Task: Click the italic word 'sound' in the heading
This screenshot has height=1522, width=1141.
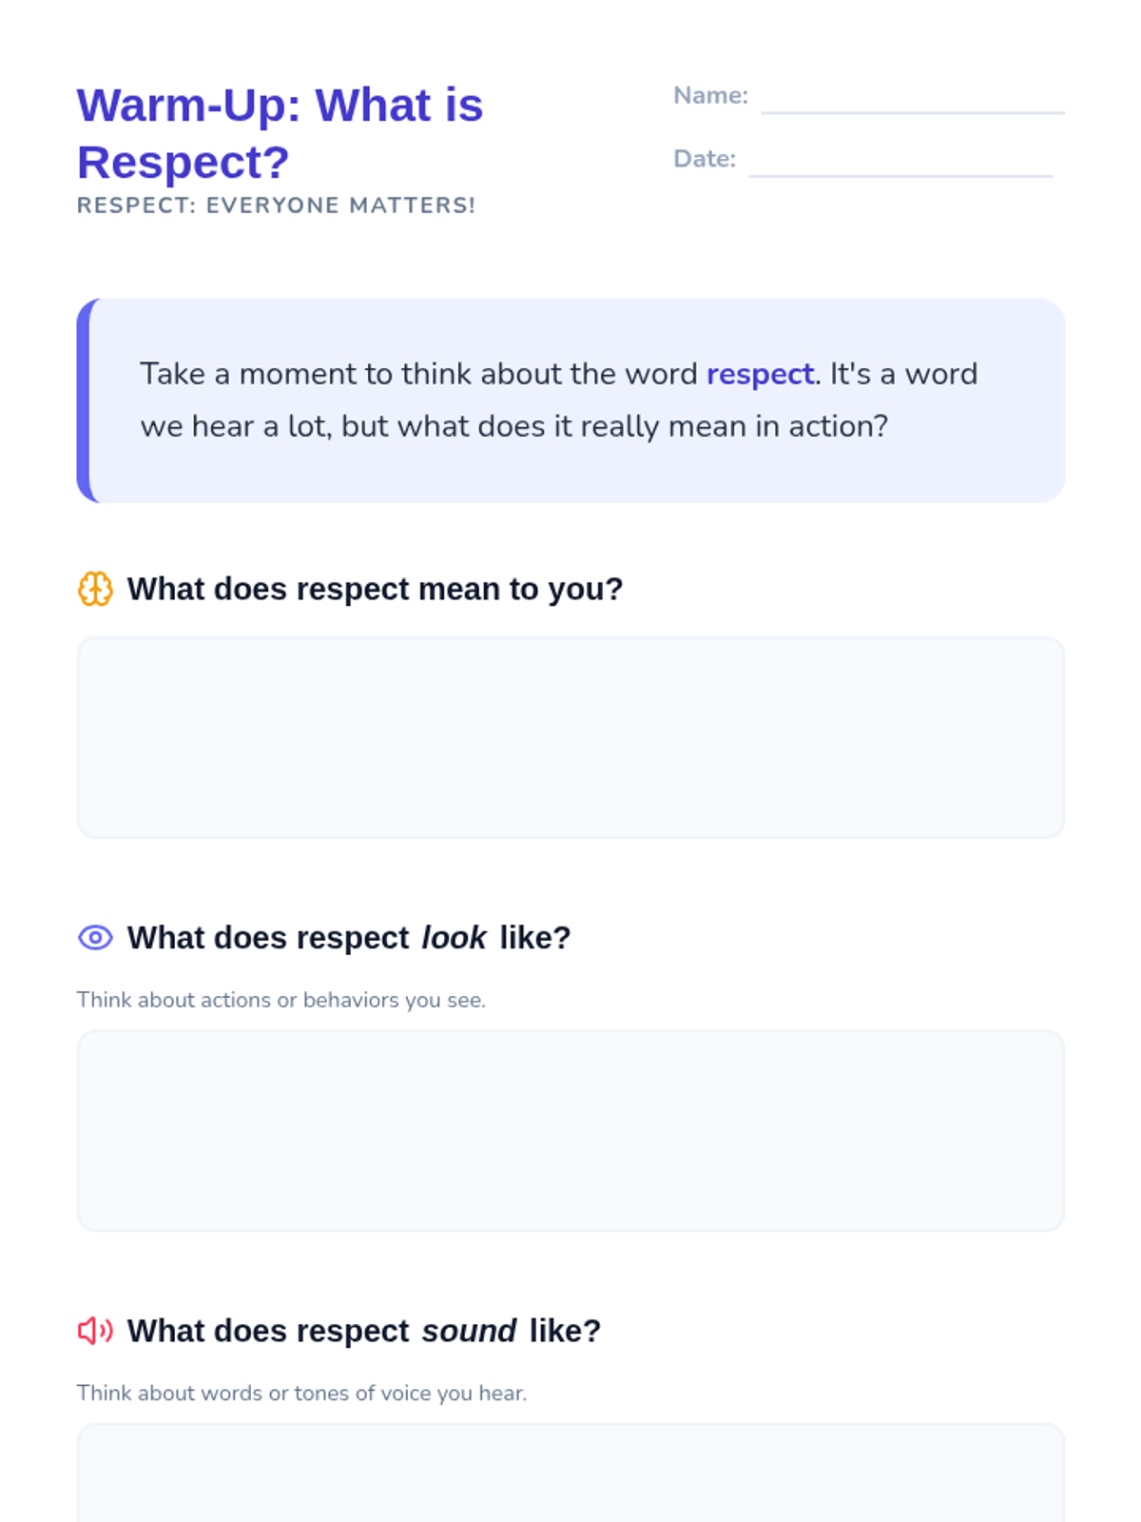Action: tap(469, 1331)
